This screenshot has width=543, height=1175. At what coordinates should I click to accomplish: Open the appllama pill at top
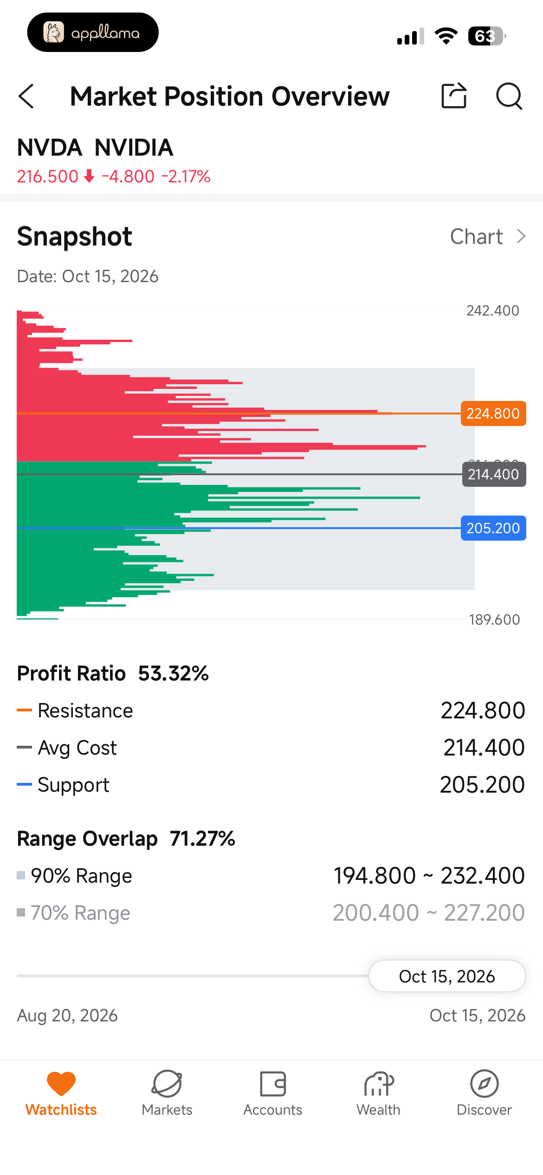click(x=93, y=32)
